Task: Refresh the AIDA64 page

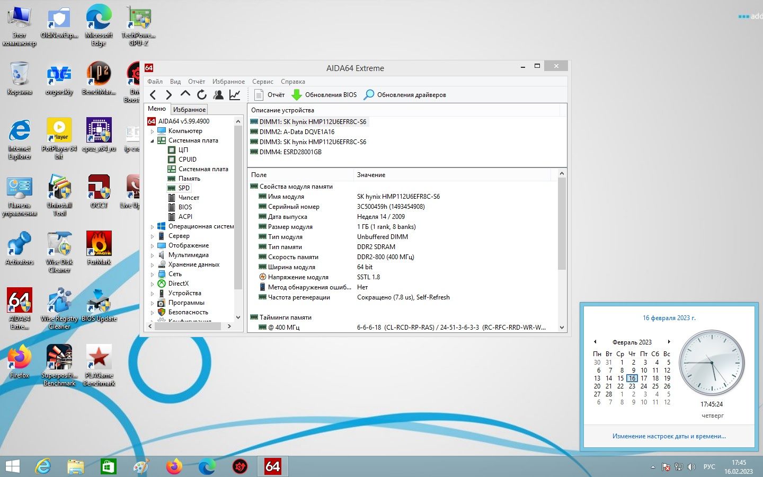Action: pos(201,95)
